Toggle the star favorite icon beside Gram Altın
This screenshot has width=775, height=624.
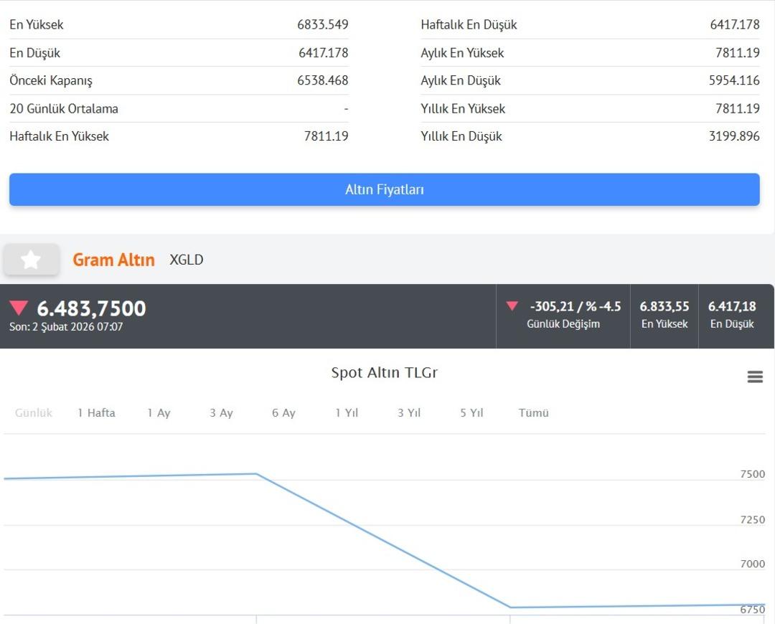click(31, 260)
